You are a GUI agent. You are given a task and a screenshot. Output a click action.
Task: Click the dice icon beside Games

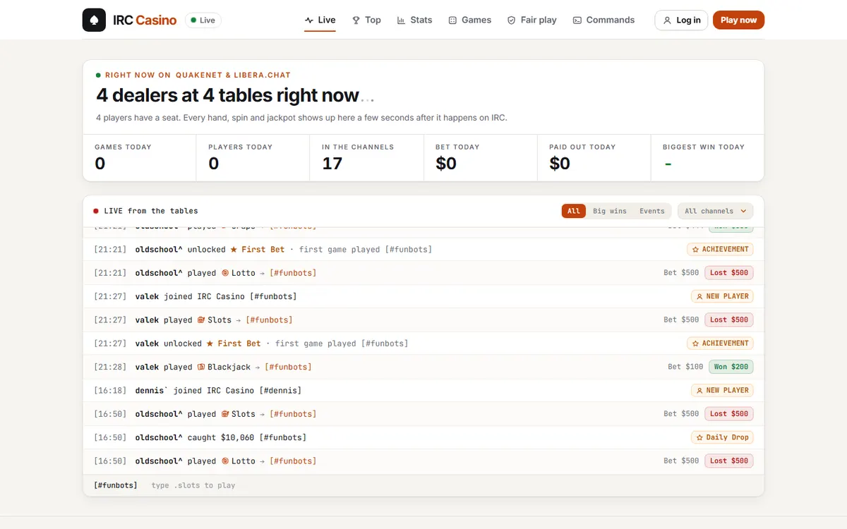(453, 20)
